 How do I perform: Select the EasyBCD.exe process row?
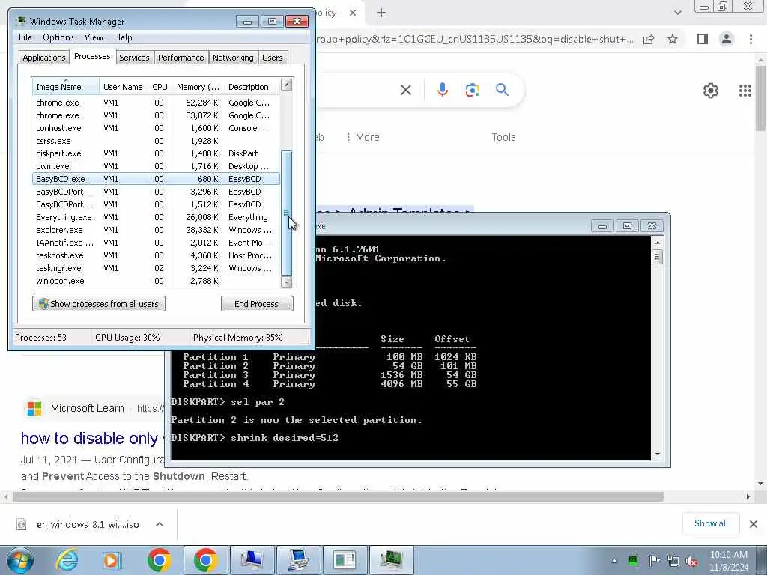click(x=156, y=179)
